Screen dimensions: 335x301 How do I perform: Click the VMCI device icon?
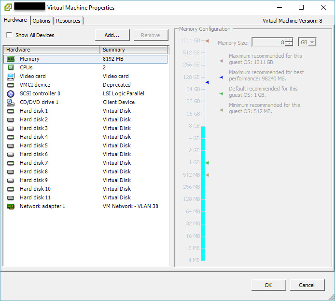11,85
